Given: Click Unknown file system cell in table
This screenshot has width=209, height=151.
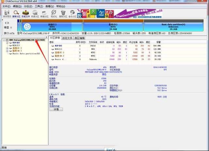Looking at the screenshot, I should tap(93, 59).
